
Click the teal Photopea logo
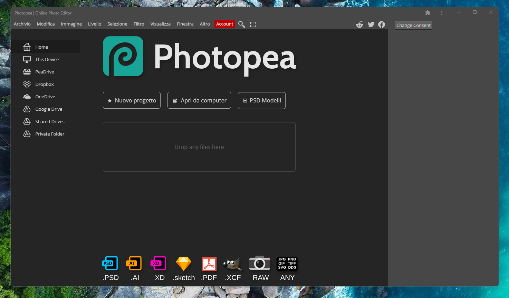click(123, 56)
